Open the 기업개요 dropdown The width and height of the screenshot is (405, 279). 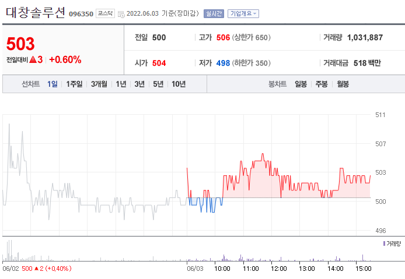point(243,13)
